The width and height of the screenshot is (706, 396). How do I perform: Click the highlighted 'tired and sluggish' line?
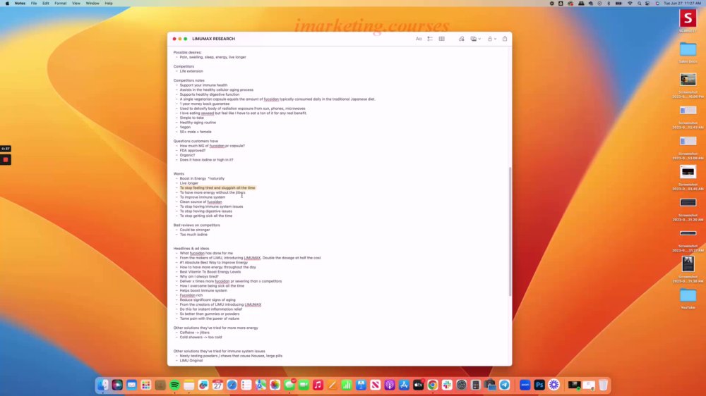[217, 188]
